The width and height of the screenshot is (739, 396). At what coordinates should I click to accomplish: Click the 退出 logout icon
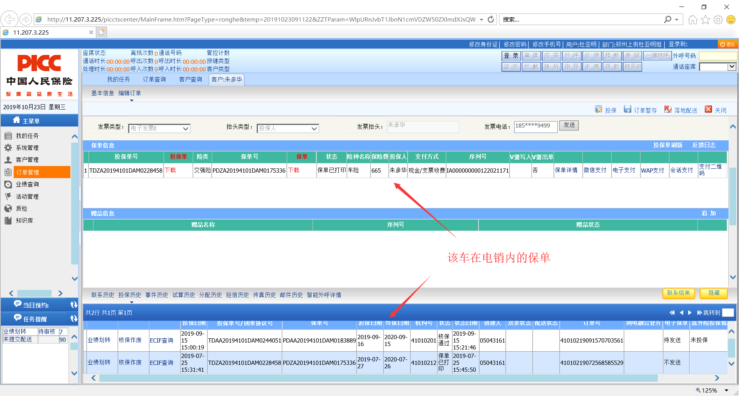coord(727,44)
